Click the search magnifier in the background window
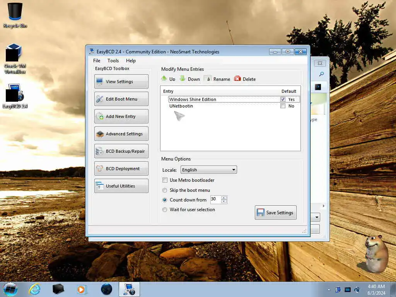 321,74
